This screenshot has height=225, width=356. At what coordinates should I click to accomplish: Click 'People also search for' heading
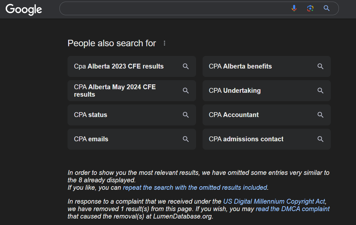pyautogui.click(x=112, y=43)
